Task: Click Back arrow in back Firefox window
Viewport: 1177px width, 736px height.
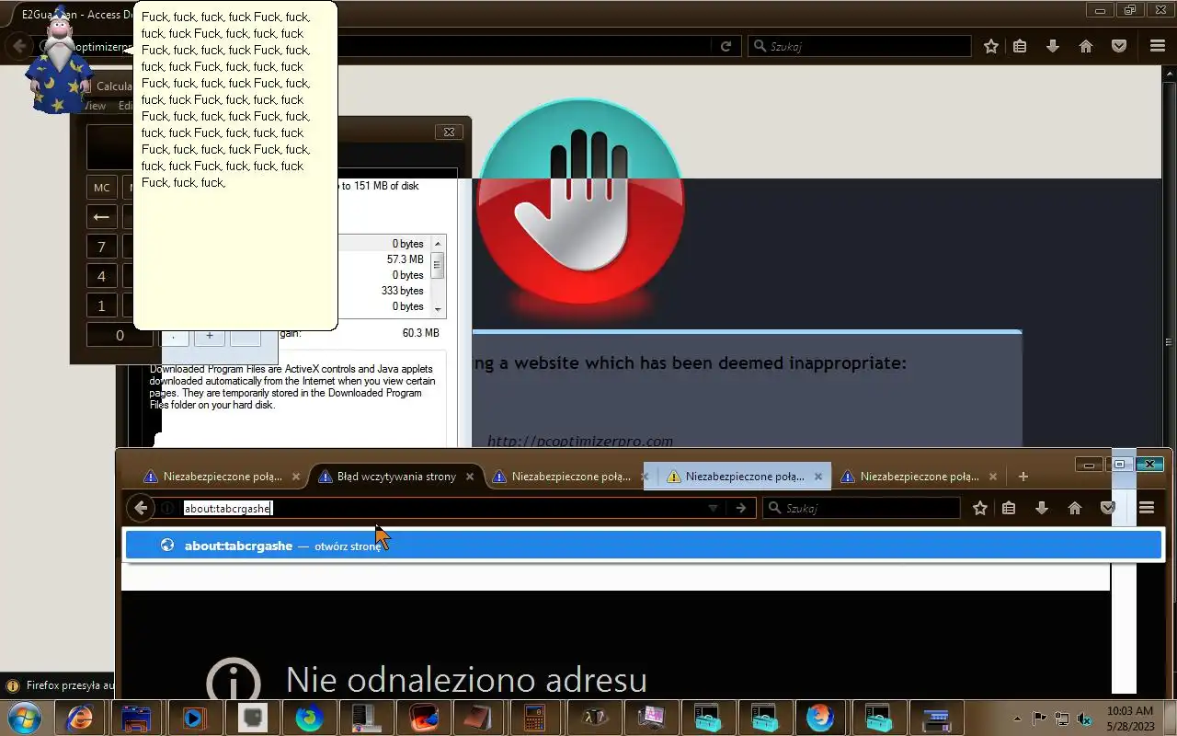Action: point(18,46)
